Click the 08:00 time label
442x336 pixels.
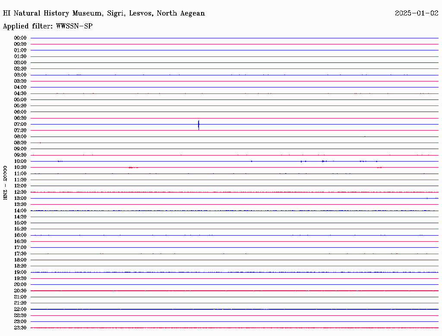click(x=20, y=137)
